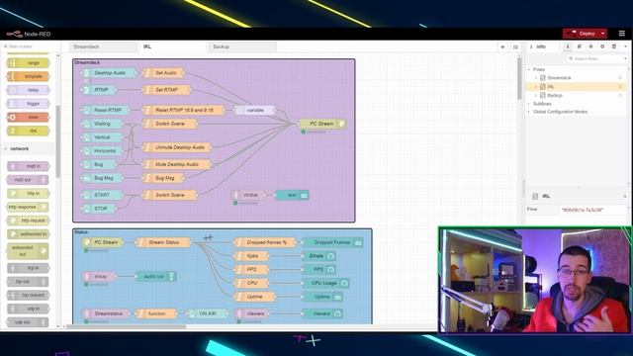
Task: Click the workspace horizontal scrollbar
Action: click(x=126, y=327)
